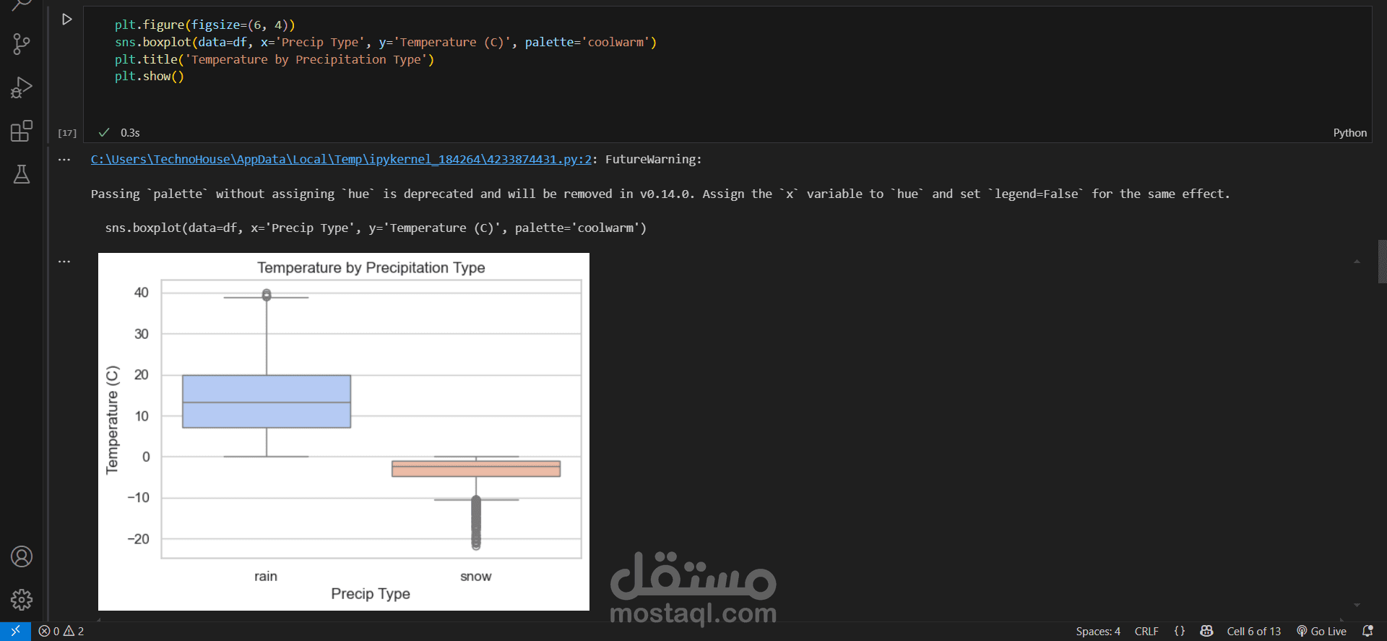Click the remote window status icon

click(15, 631)
